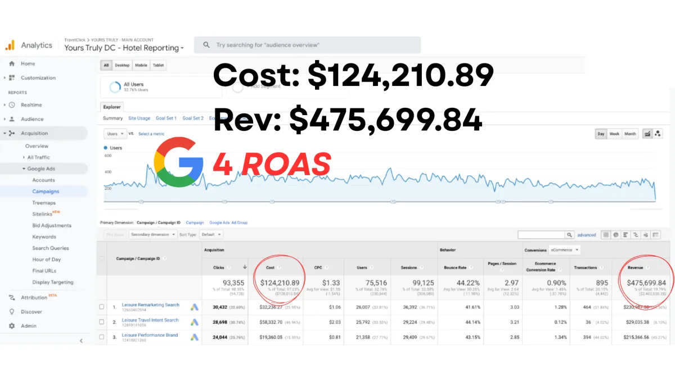
Task: Select the term cloud view icon
Action: (646, 235)
